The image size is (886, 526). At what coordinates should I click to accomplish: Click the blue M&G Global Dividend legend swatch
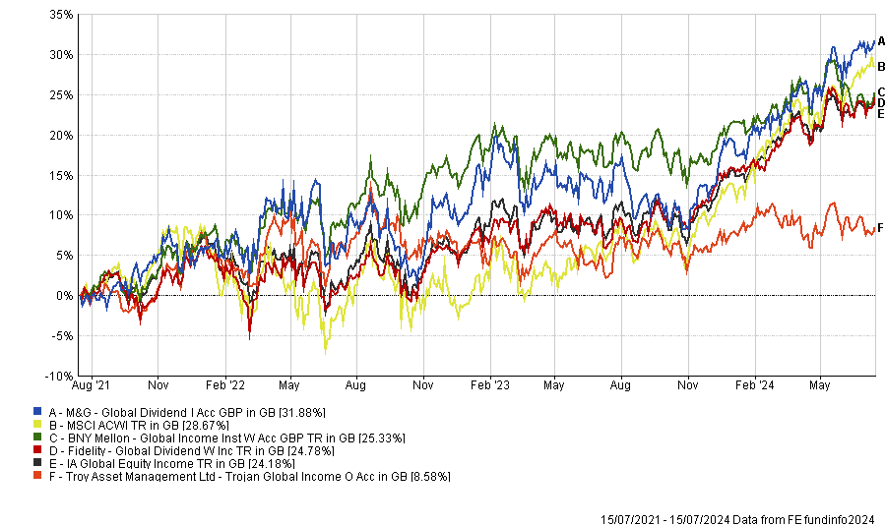[x=36, y=412]
